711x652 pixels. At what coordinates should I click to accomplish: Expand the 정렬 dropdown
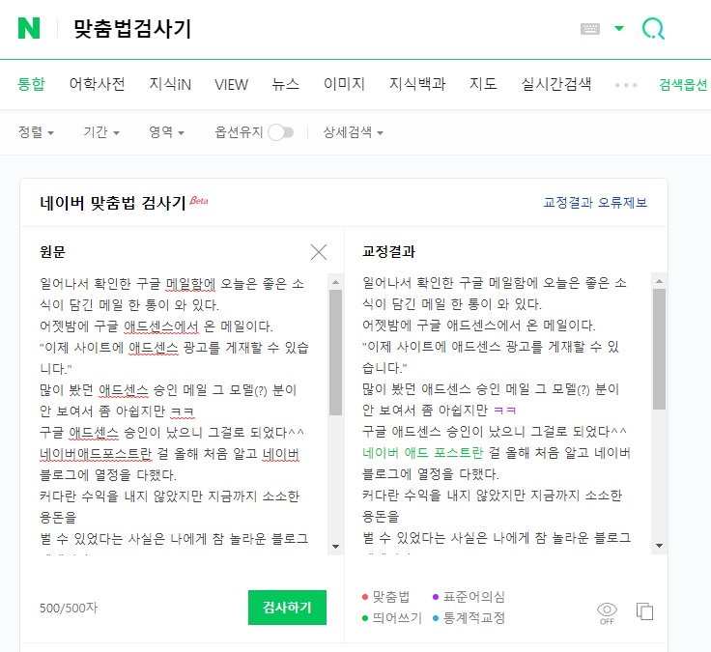[x=36, y=132]
